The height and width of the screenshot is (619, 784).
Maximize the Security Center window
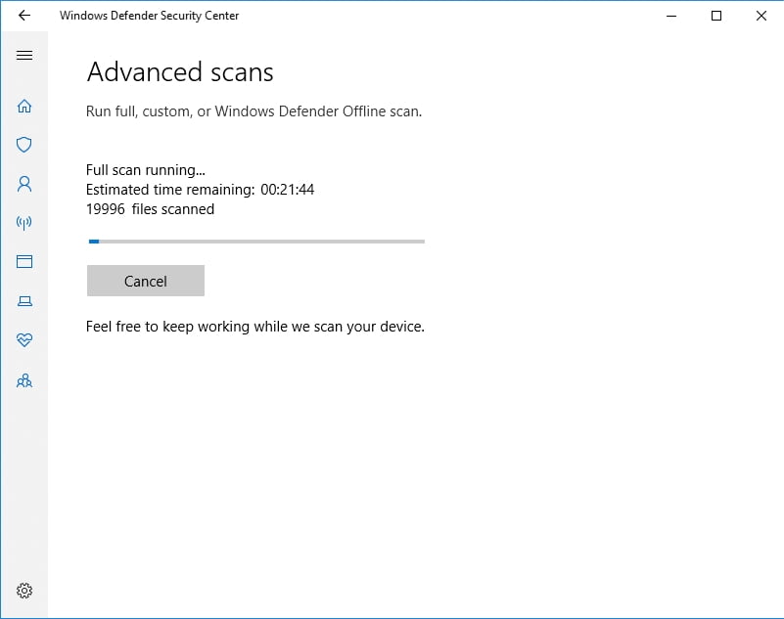[716, 16]
